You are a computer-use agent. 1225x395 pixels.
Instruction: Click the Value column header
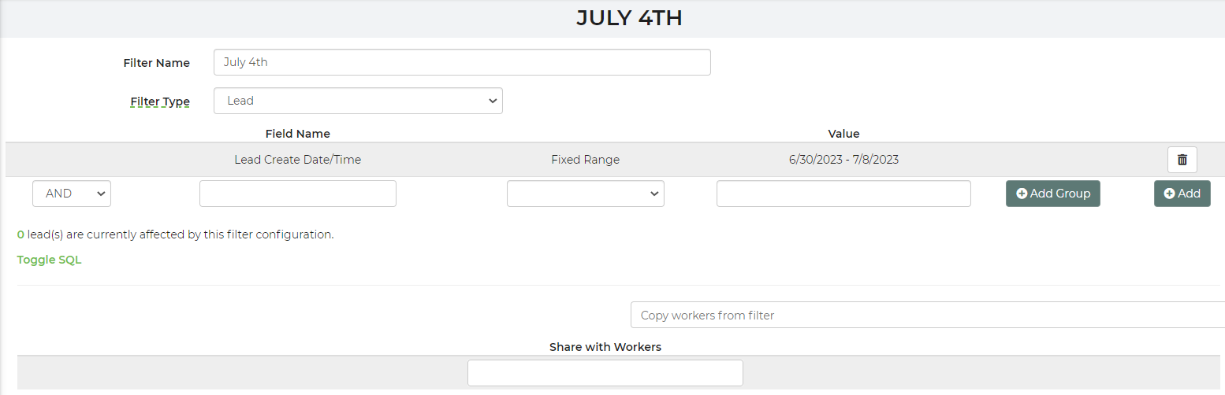pos(843,134)
